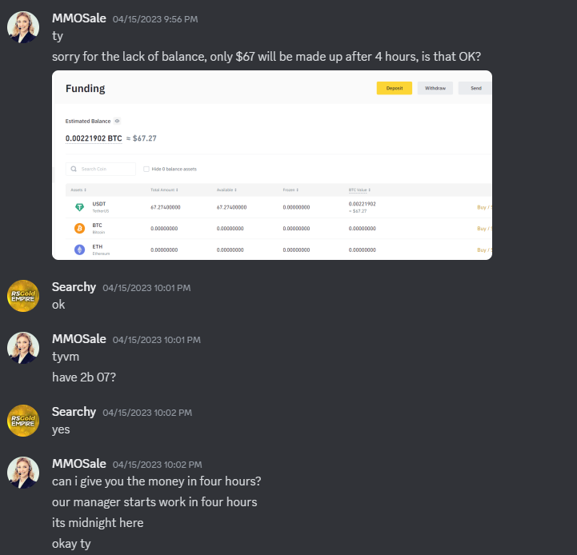Click Searchy's RSGold Empire avatar beside 'ok'
The height and width of the screenshot is (555, 577).
(x=23, y=296)
